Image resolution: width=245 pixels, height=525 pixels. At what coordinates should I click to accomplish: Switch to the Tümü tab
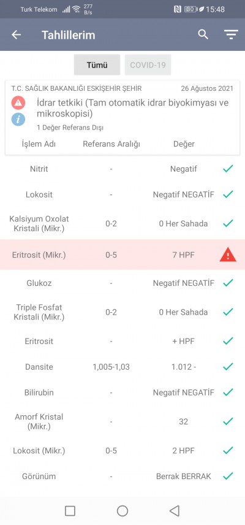coord(97,64)
